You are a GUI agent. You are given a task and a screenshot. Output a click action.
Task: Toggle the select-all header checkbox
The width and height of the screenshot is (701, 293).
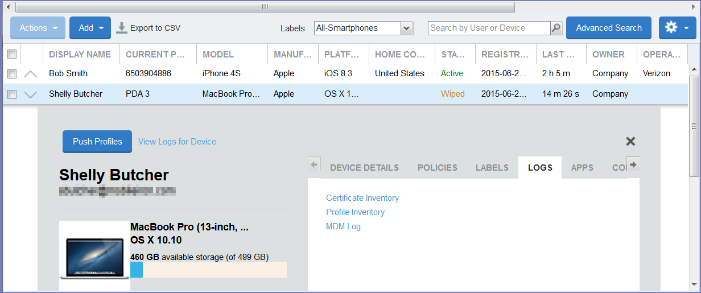click(12, 55)
